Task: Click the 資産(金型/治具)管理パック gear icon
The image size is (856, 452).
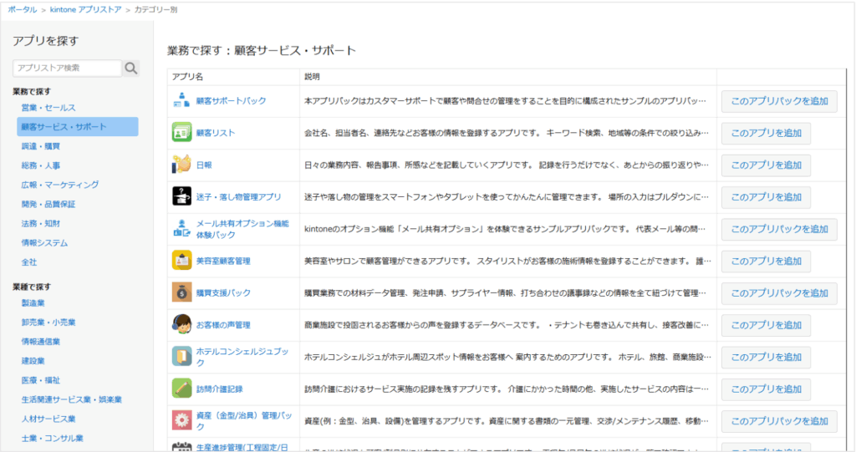Action: point(181,419)
